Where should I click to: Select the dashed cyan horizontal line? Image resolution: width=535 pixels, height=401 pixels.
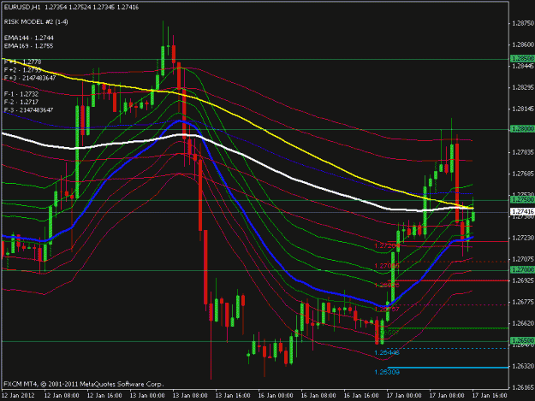(448, 348)
